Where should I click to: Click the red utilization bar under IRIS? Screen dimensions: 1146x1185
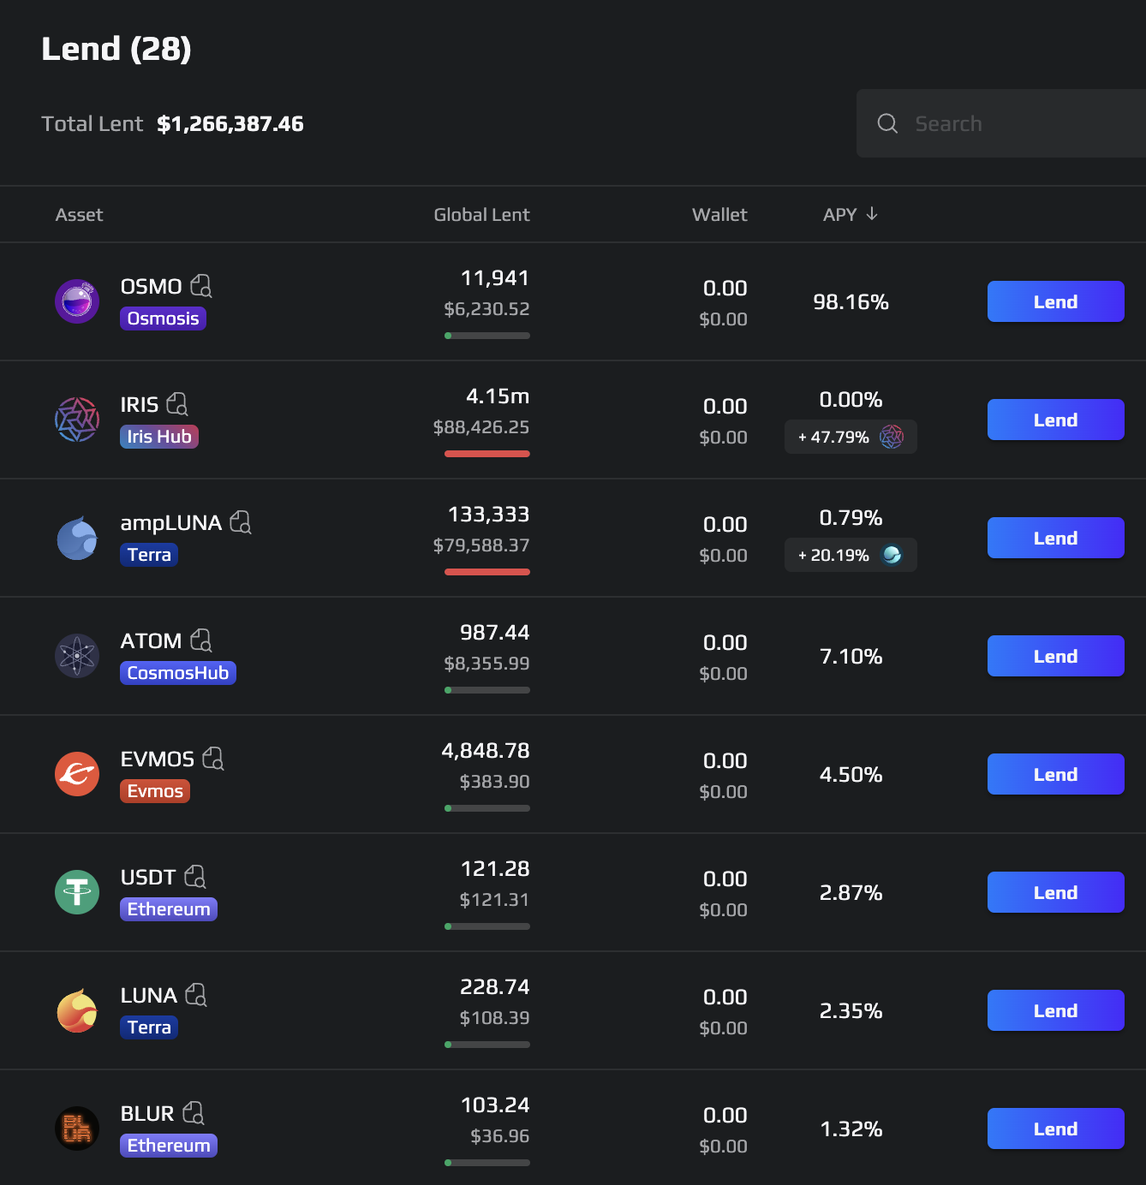486,454
